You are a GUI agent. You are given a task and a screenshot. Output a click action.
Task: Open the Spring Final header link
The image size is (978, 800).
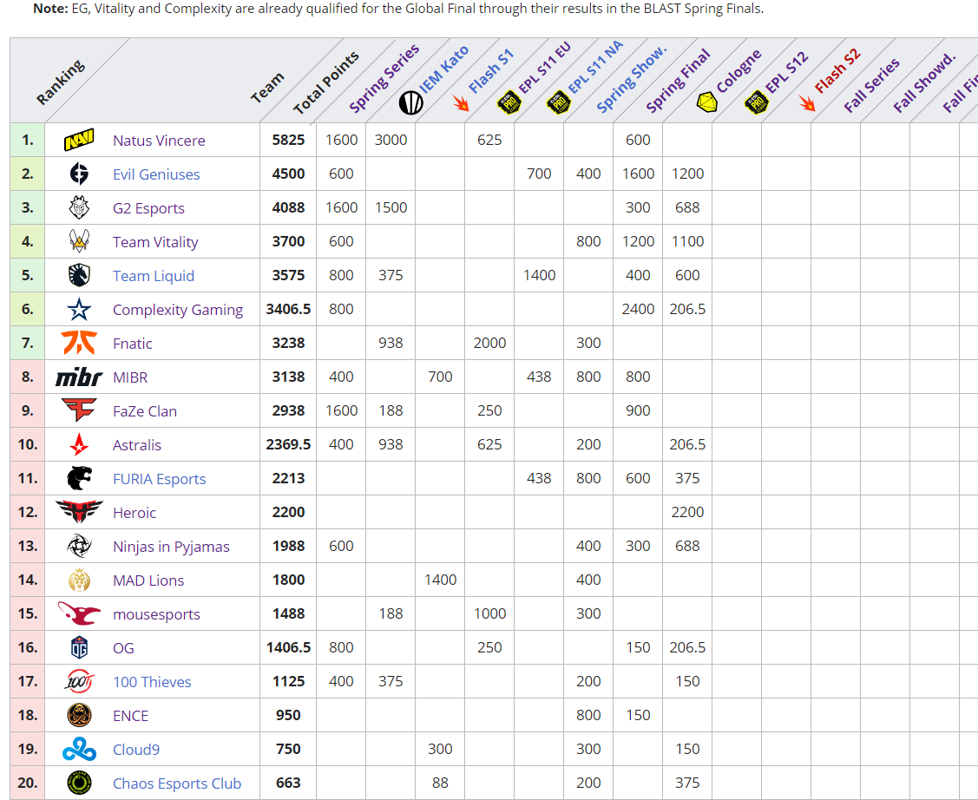[x=678, y=81]
